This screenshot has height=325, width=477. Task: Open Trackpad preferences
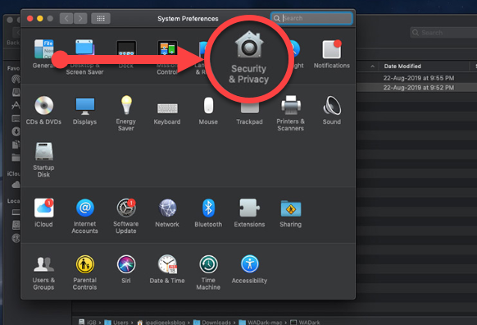click(x=249, y=114)
